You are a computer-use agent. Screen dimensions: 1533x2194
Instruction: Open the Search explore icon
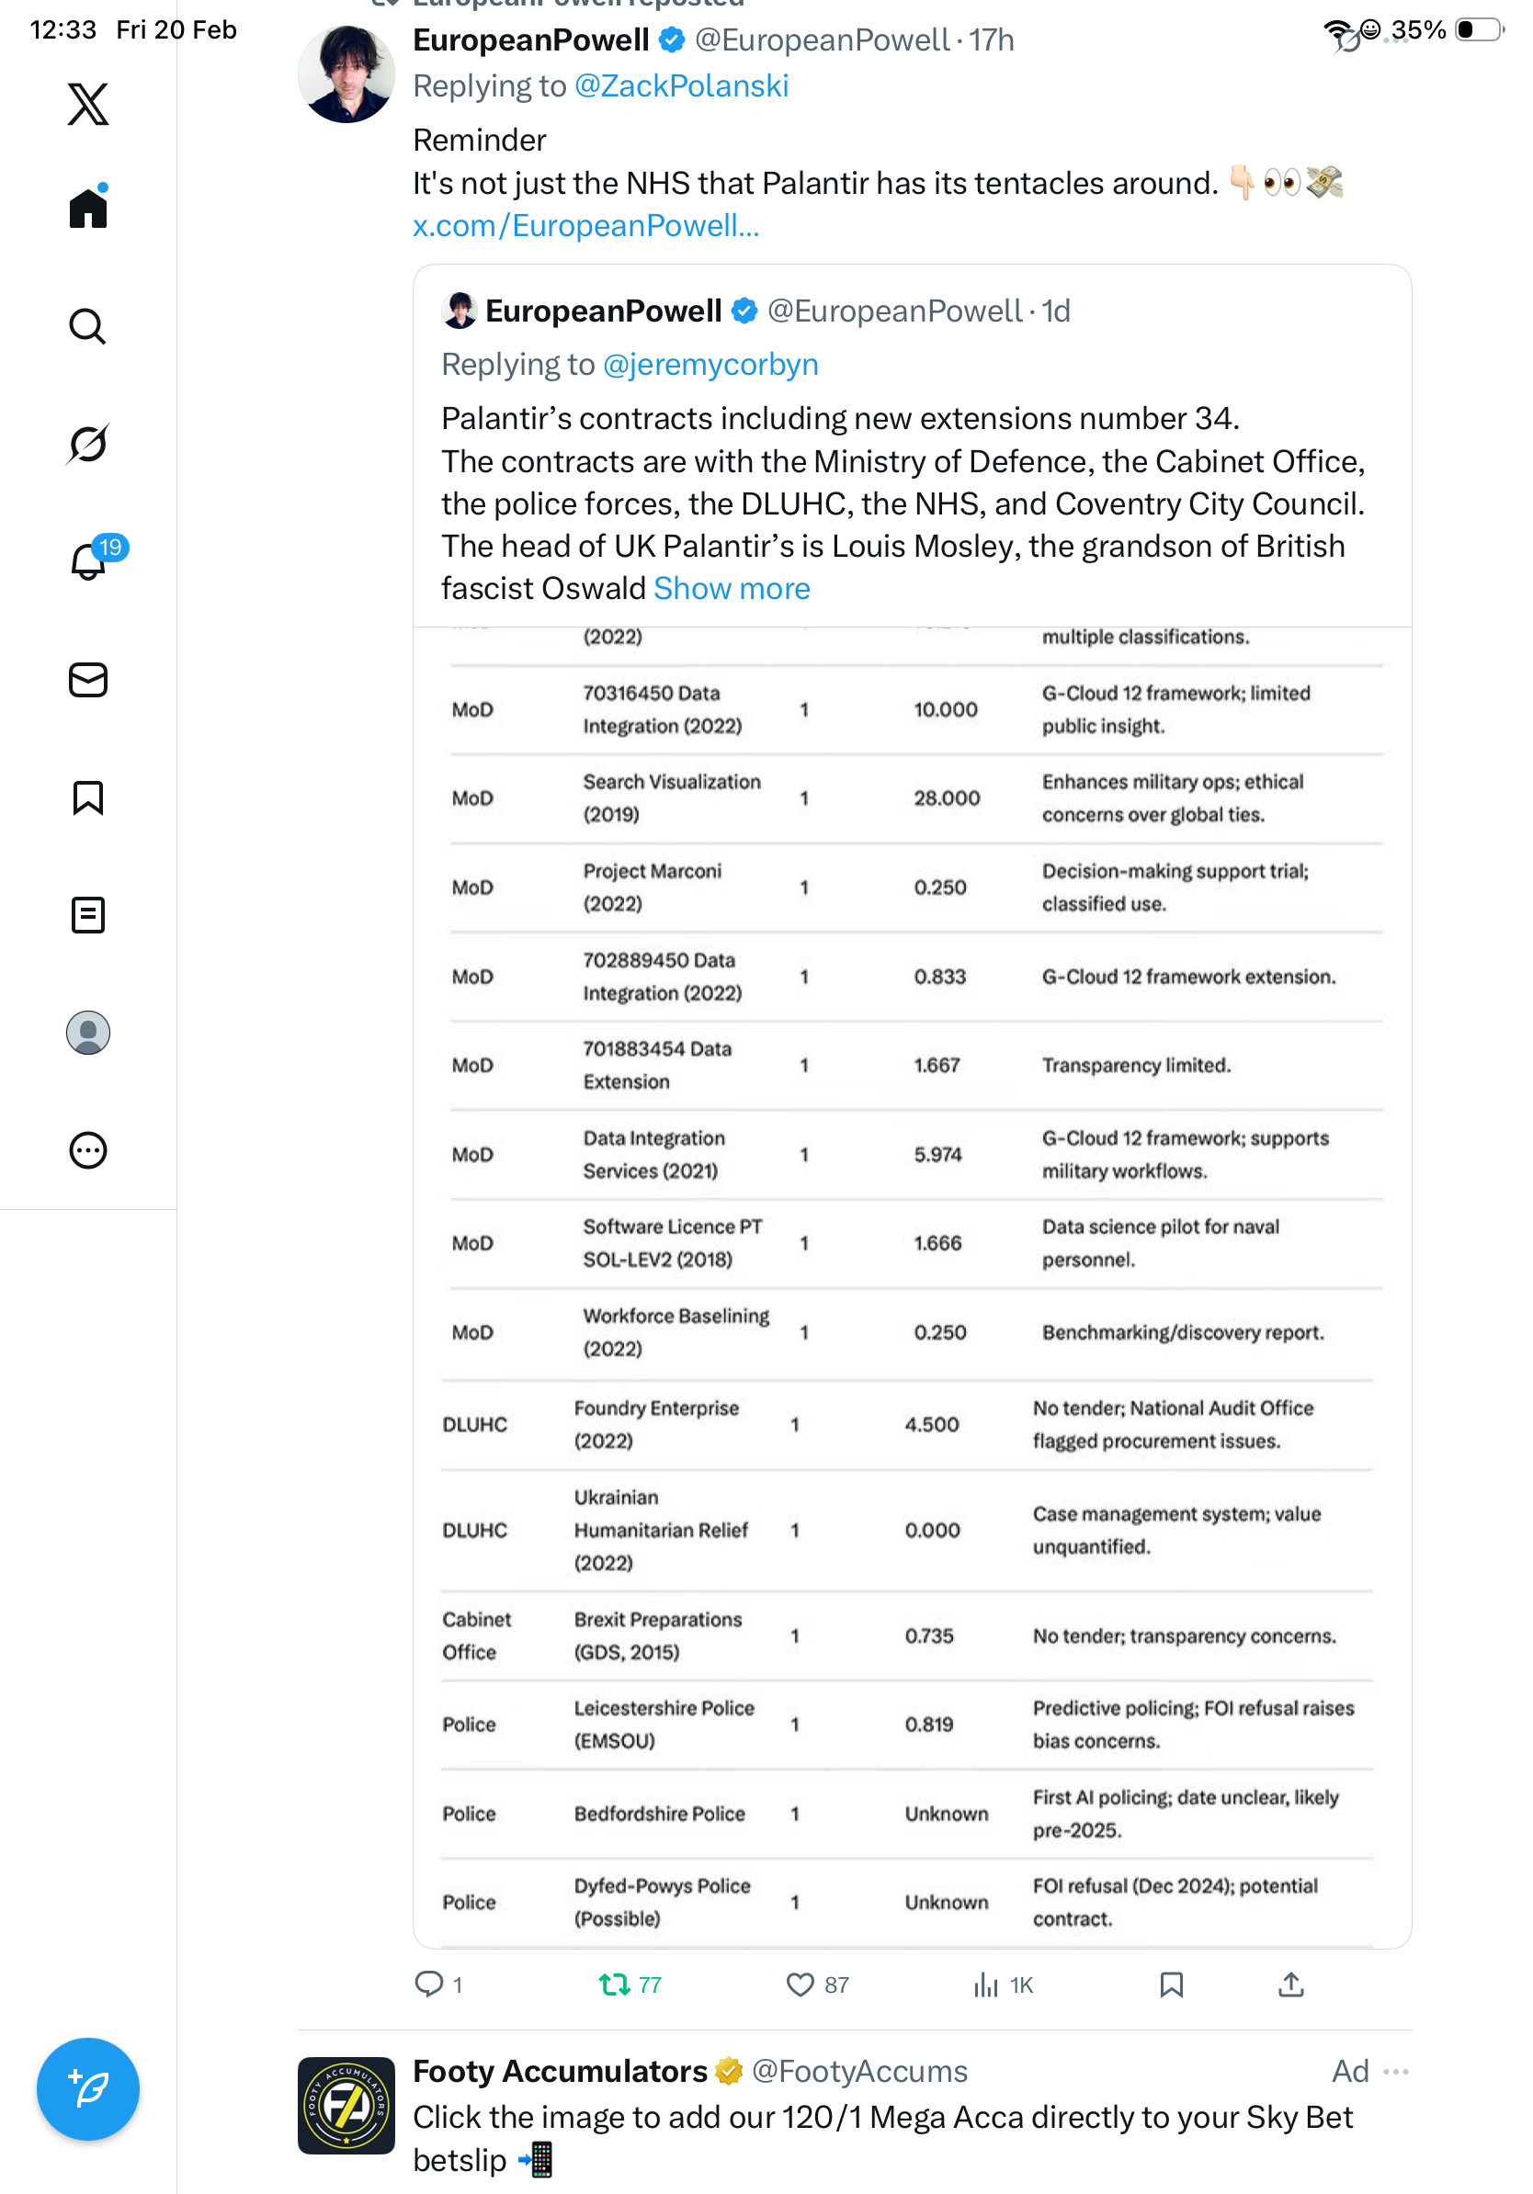click(88, 327)
